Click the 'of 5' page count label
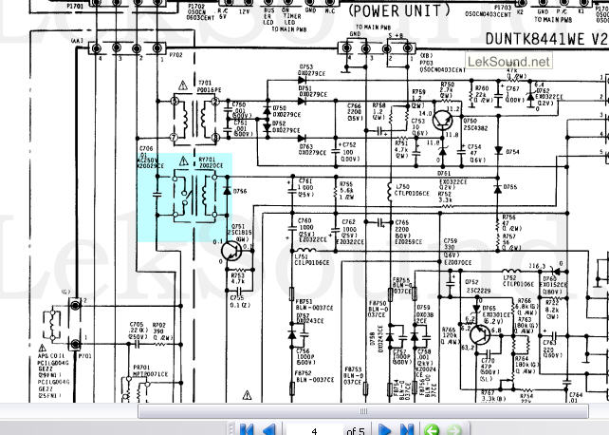This screenshot has height=435, width=609. (356, 430)
